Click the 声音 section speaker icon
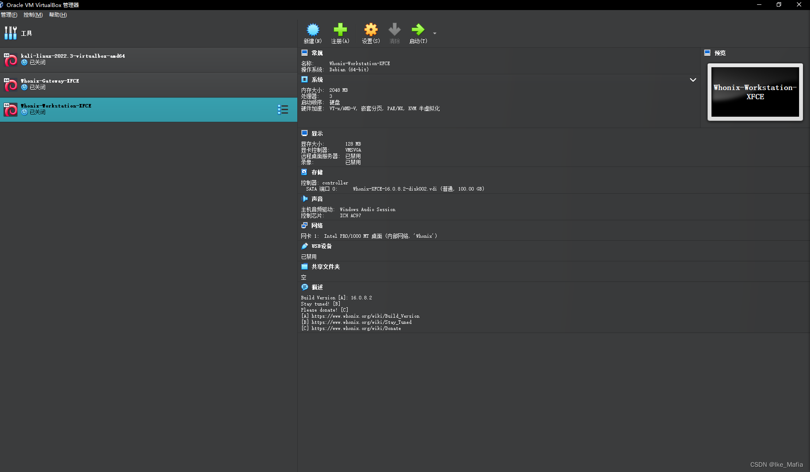 tap(304, 199)
